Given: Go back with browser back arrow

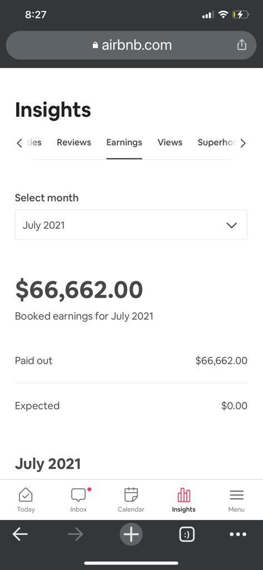Looking at the screenshot, I should tap(20, 534).
